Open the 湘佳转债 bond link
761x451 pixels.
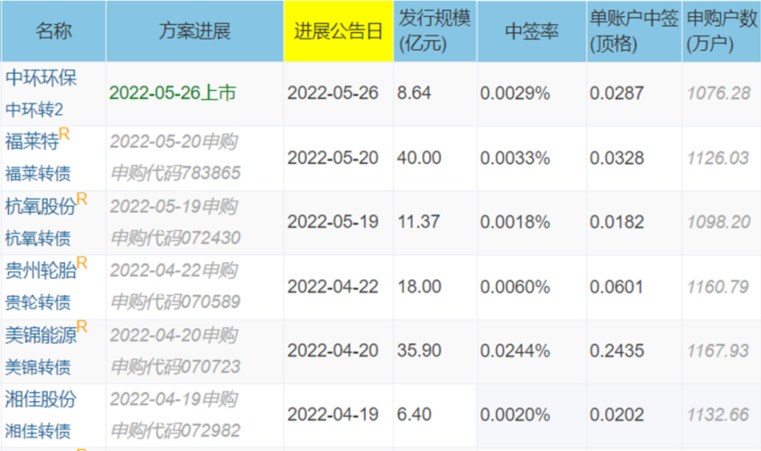tap(38, 431)
